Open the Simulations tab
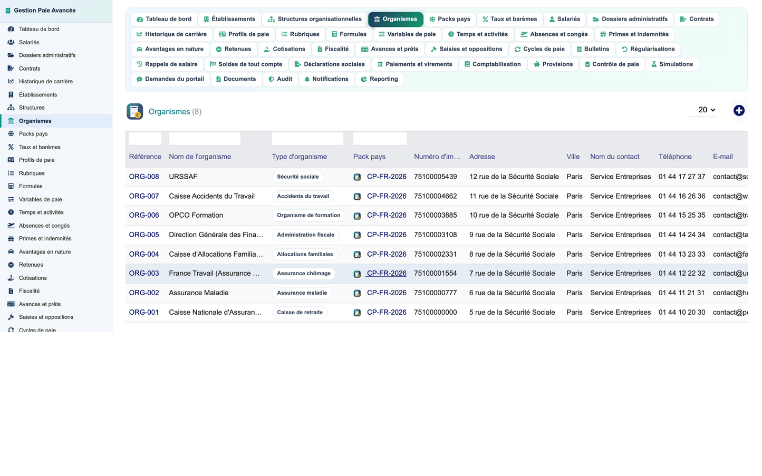762x476 pixels. [x=672, y=64]
